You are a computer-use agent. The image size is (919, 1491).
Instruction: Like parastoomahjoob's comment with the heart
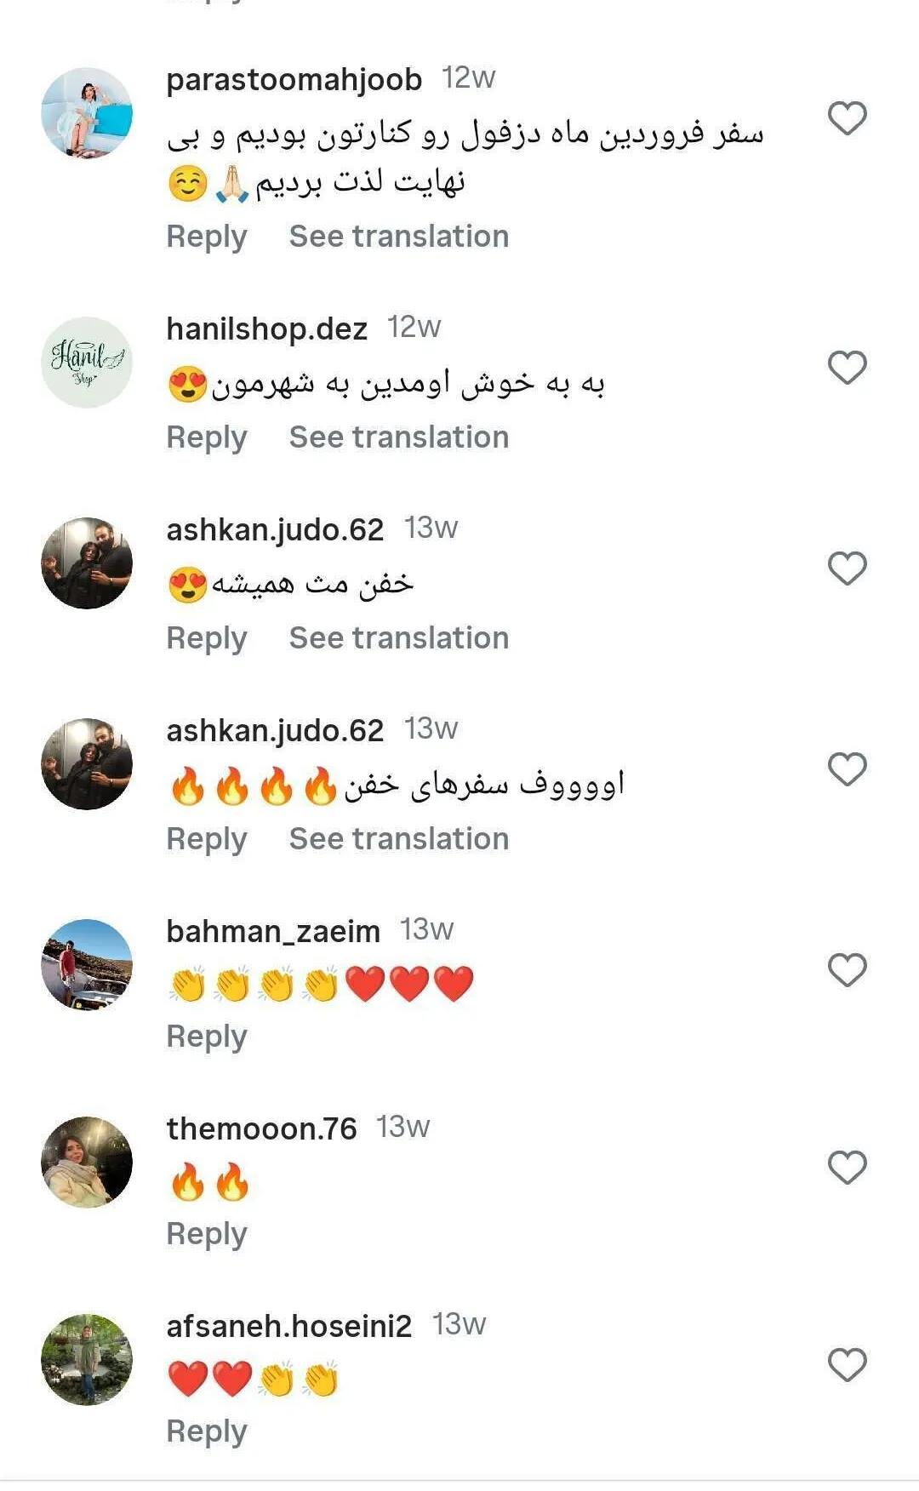point(847,118)
